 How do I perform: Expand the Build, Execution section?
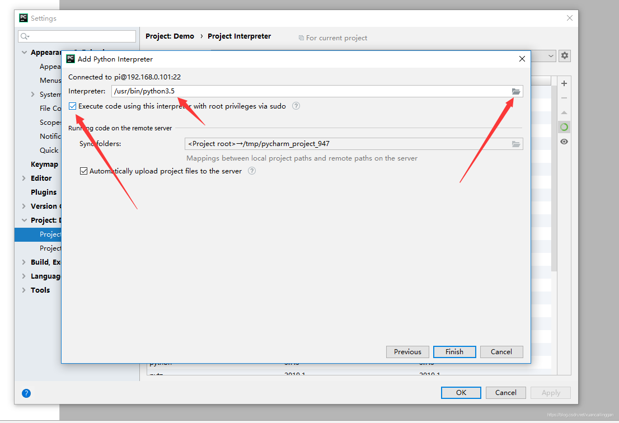point(24,262)
